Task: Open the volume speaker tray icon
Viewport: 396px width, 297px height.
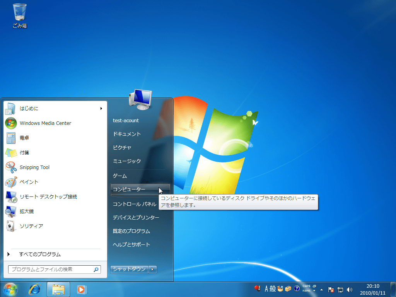Action: point(350,290)
